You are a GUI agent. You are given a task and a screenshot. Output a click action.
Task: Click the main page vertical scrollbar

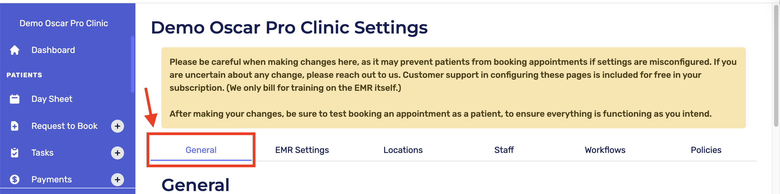click(x=776, y=66)
